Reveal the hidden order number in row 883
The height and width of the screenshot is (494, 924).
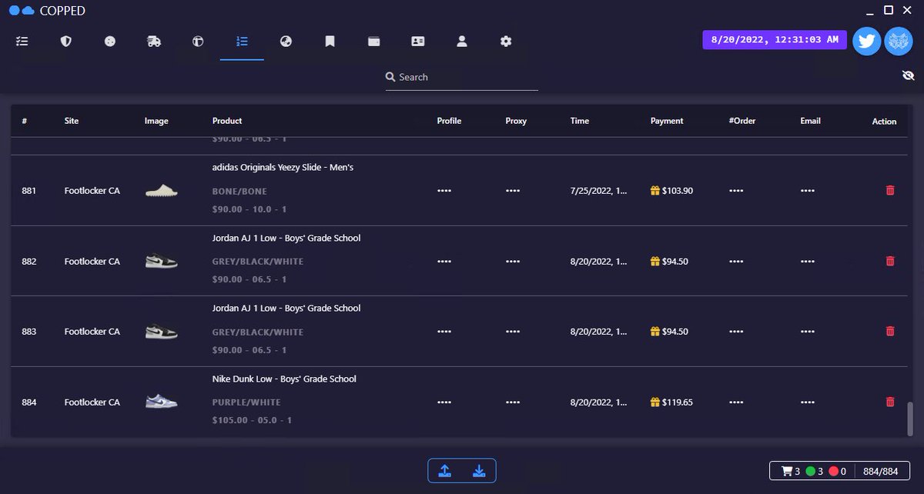[x=736, y=332]
